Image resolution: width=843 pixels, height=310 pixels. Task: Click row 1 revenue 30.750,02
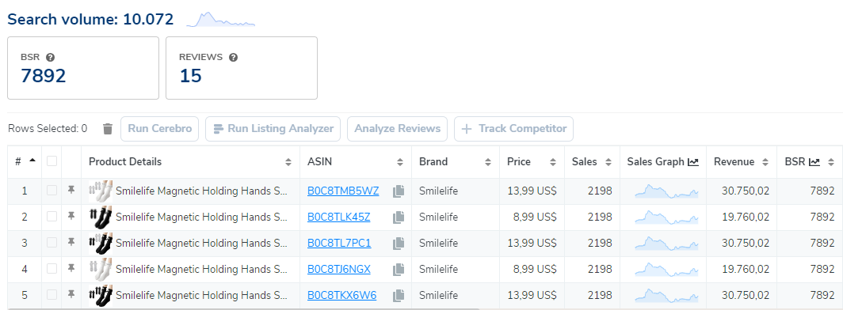[745, 191]
